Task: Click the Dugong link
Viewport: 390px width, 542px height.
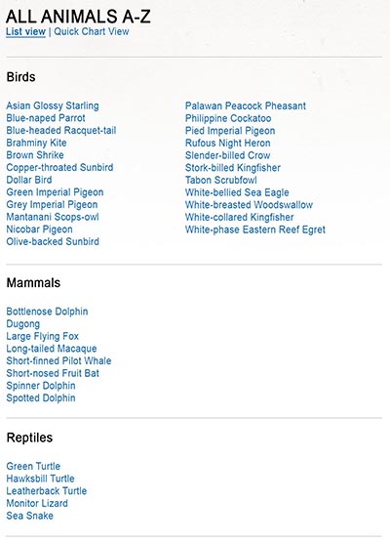Action: pyautogui.click(x=23, y=324)
